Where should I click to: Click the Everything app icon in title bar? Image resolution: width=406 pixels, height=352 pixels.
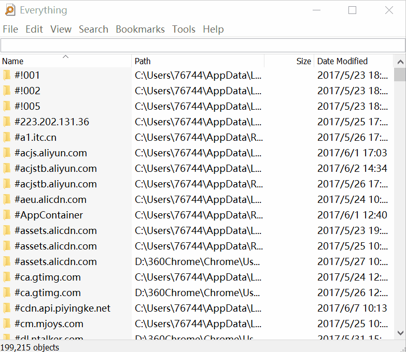click(x=10, y=10)
